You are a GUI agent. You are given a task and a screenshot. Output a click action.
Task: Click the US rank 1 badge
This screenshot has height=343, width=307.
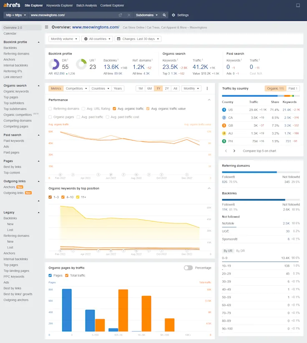224,110
